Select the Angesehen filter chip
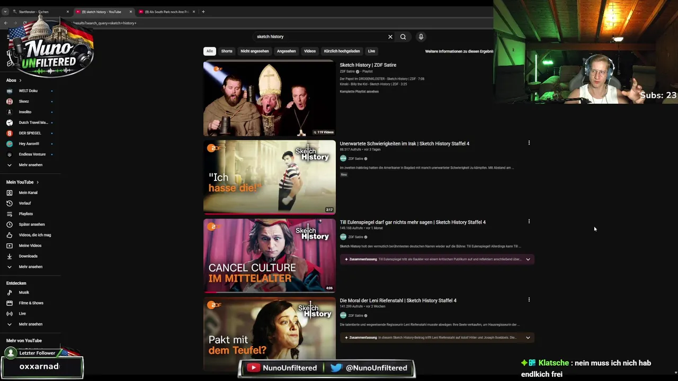Screen dimensions: 678x381 point(286,51)
